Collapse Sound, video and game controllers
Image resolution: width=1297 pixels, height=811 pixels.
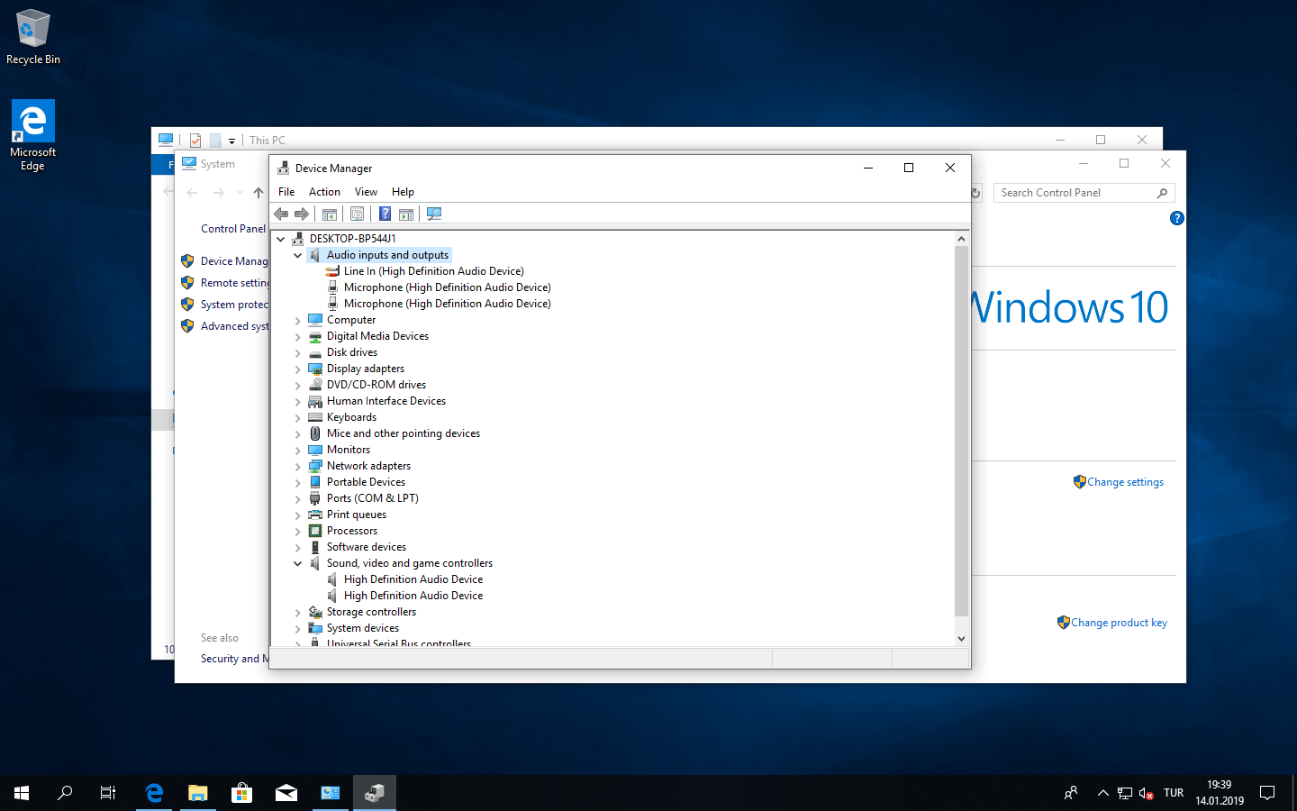pyautogui.click(x=298, y=564)
